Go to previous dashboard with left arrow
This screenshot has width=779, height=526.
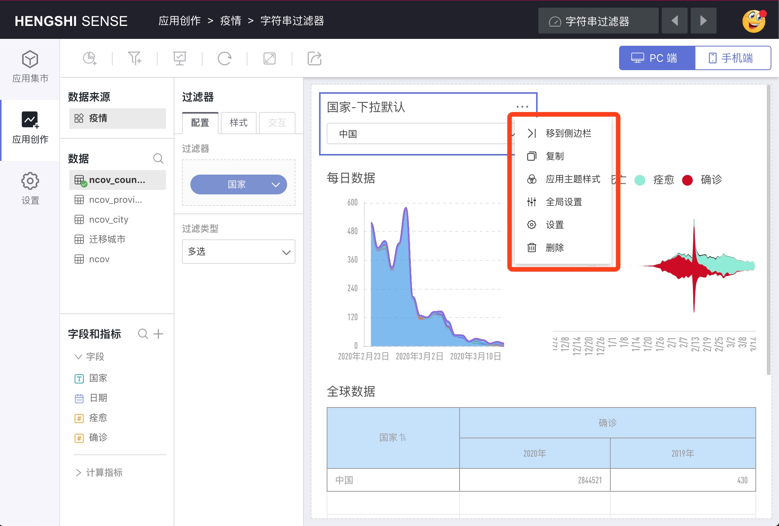point(674,21)
